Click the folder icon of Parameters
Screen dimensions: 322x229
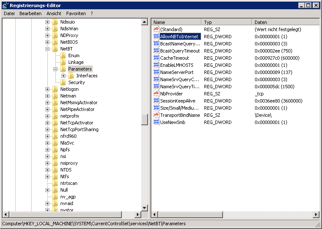pos(63,69)
